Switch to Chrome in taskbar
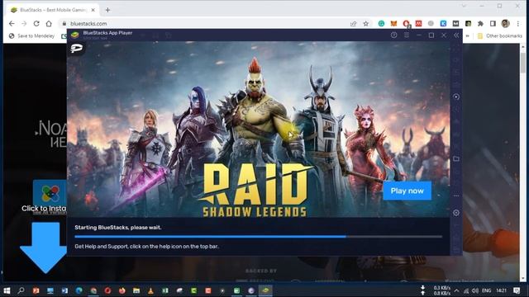Screen dimensions: 529x297 pyautogui.click(x=93, y=290)
